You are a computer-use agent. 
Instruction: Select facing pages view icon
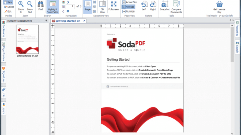(95, 7)
